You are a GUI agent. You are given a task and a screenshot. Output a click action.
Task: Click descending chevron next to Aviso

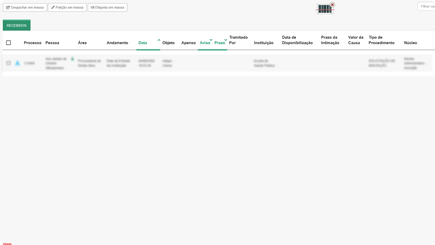tap(211, 40)
